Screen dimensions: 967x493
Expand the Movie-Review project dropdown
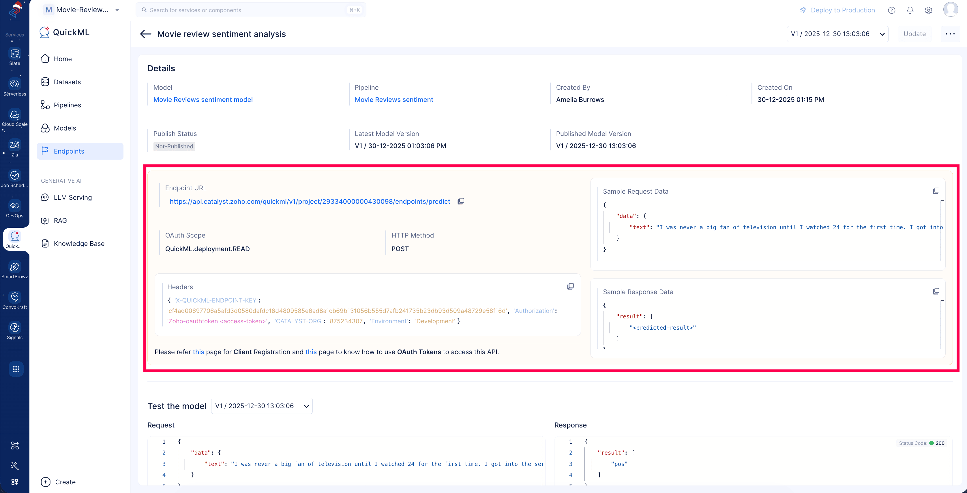pos(117,10)
